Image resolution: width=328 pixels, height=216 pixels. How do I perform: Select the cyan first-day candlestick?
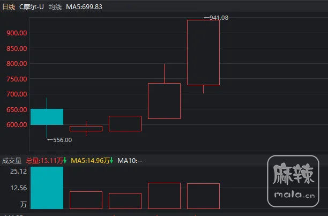47,116
